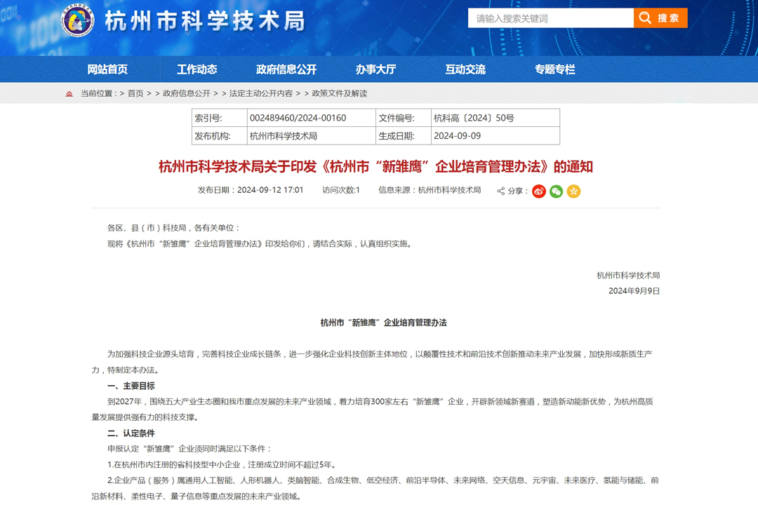Open the 专题专栏 navigation item
This screenshot has width=758, height=505.
554,69
